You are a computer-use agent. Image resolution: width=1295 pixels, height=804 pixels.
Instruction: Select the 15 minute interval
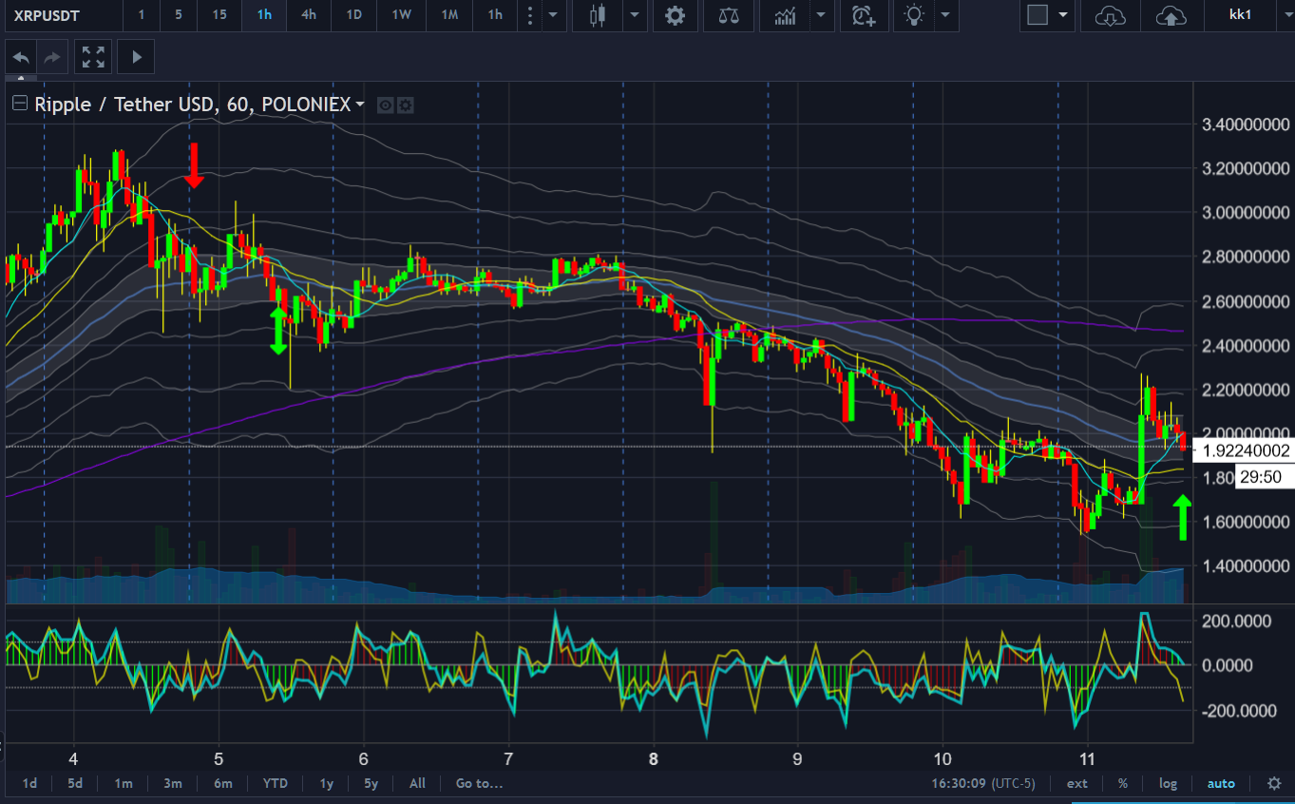[219, 15]
